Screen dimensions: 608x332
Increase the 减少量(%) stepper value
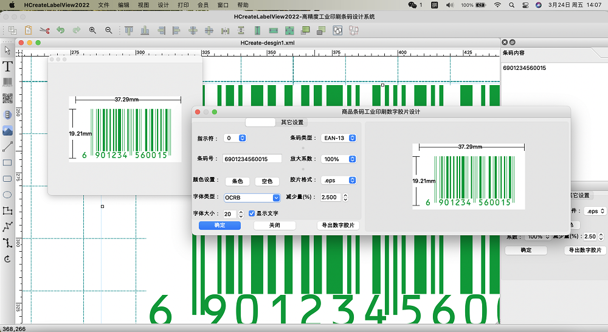tap(345, 195)
